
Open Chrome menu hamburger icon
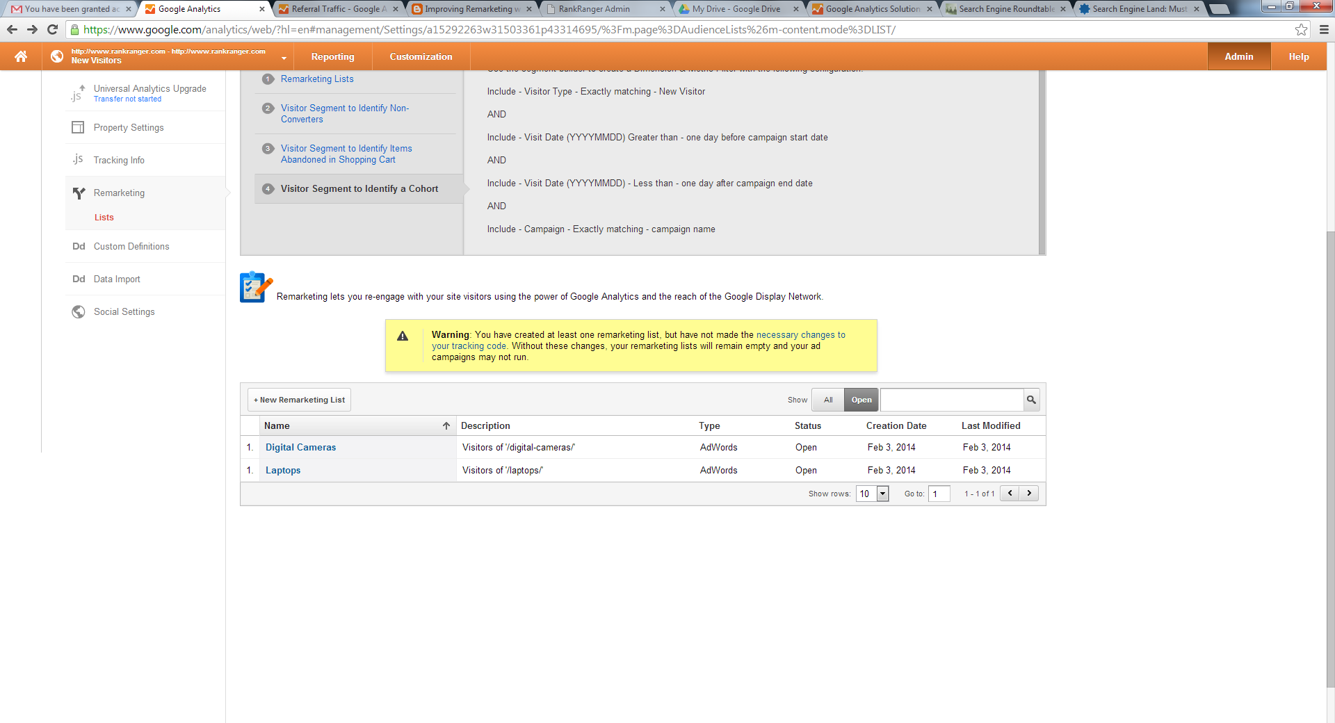1324,30
